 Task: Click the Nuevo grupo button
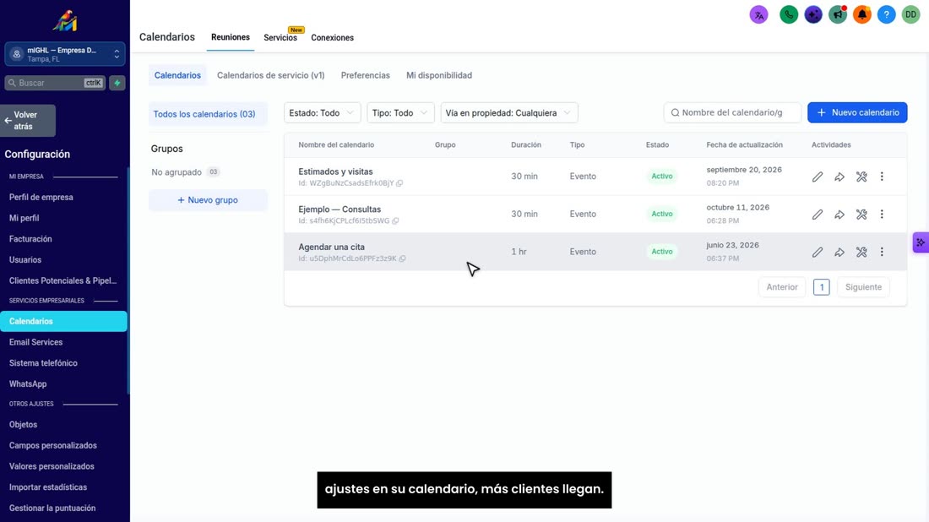pos(208,200)
